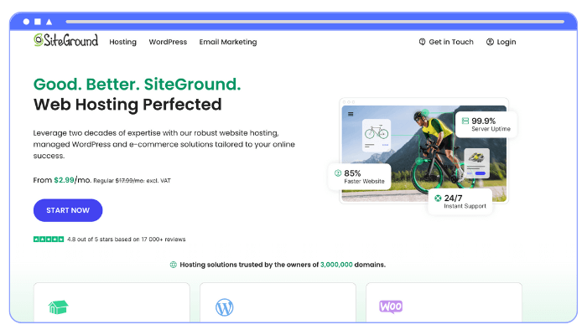Image resolution: width=587 pixels, height=335 pixels.
Task: Click the green house web hosting icon
Action: tap(58, 307)
